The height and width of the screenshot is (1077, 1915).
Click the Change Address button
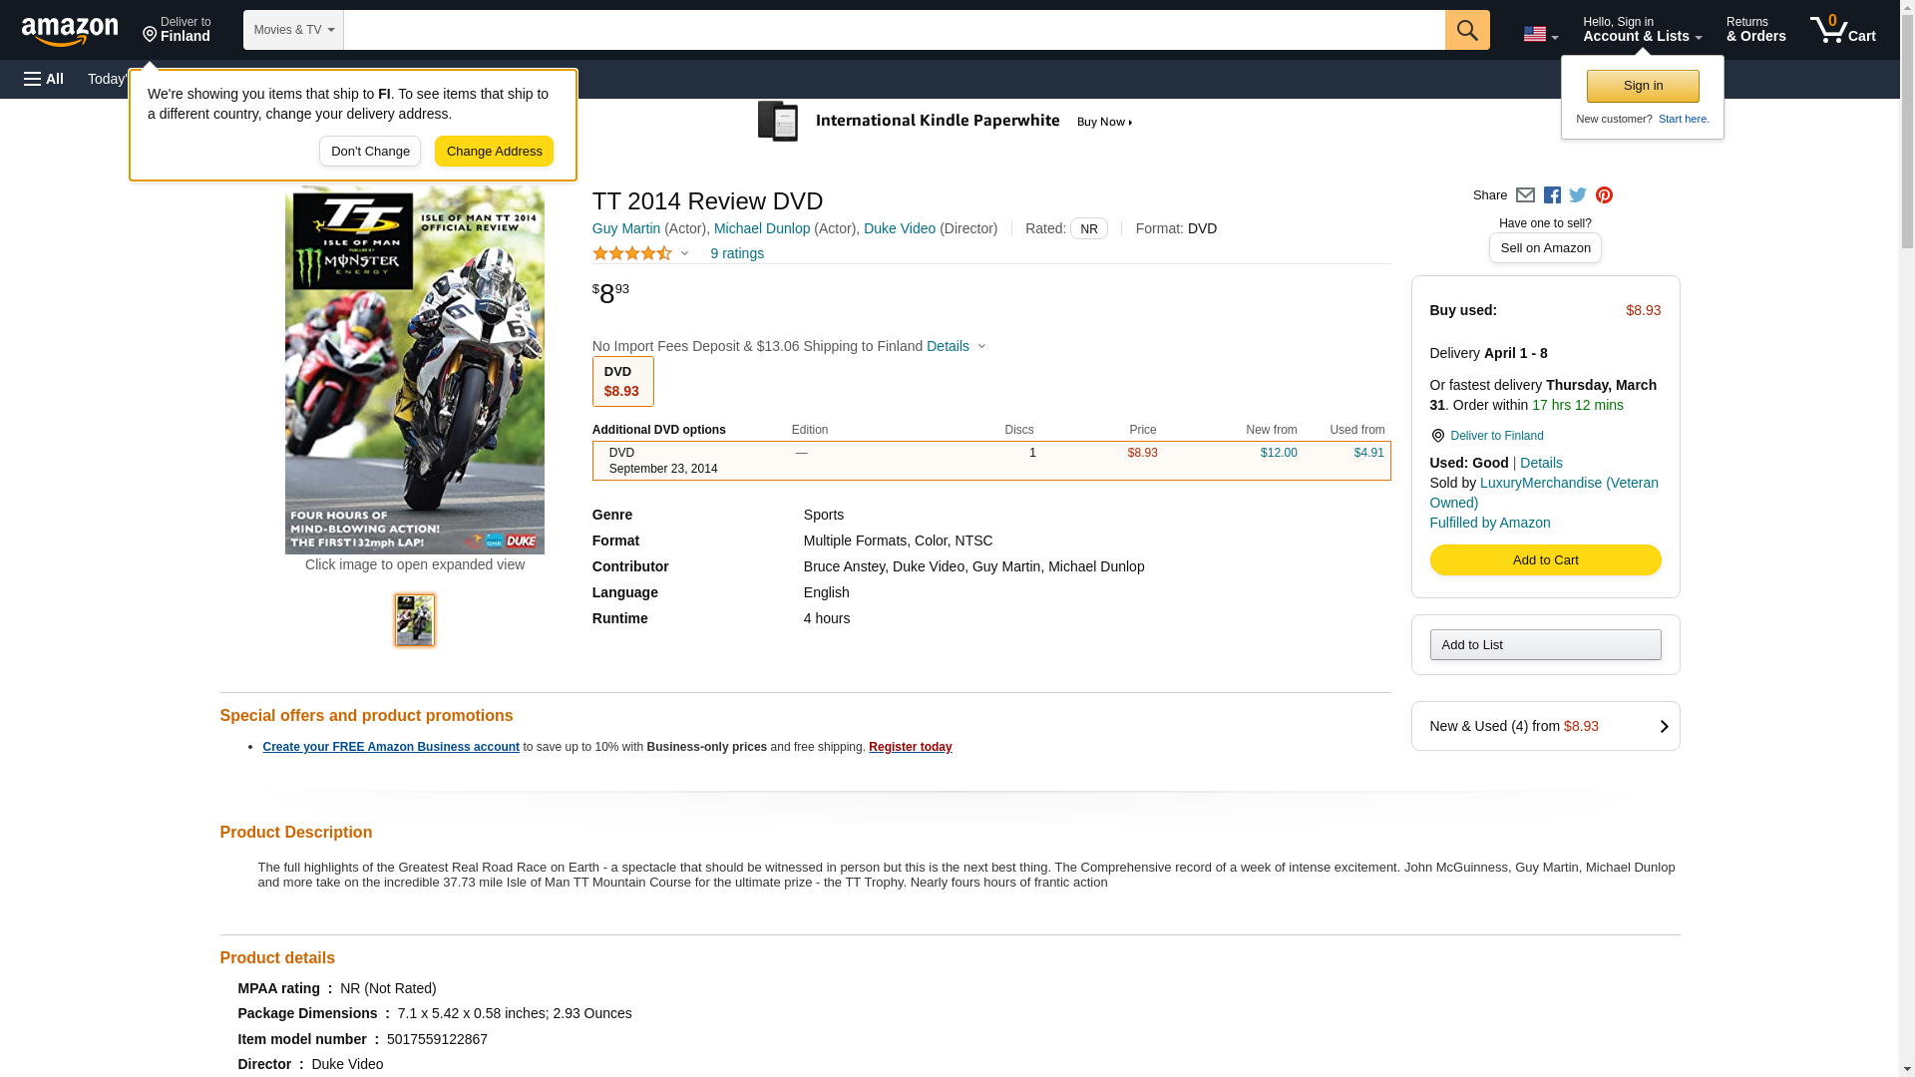pos(494,152)
